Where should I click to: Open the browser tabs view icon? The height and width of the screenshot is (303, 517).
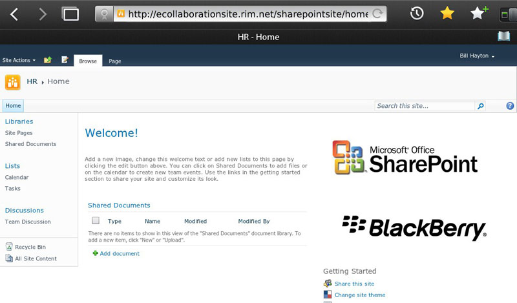70,14
